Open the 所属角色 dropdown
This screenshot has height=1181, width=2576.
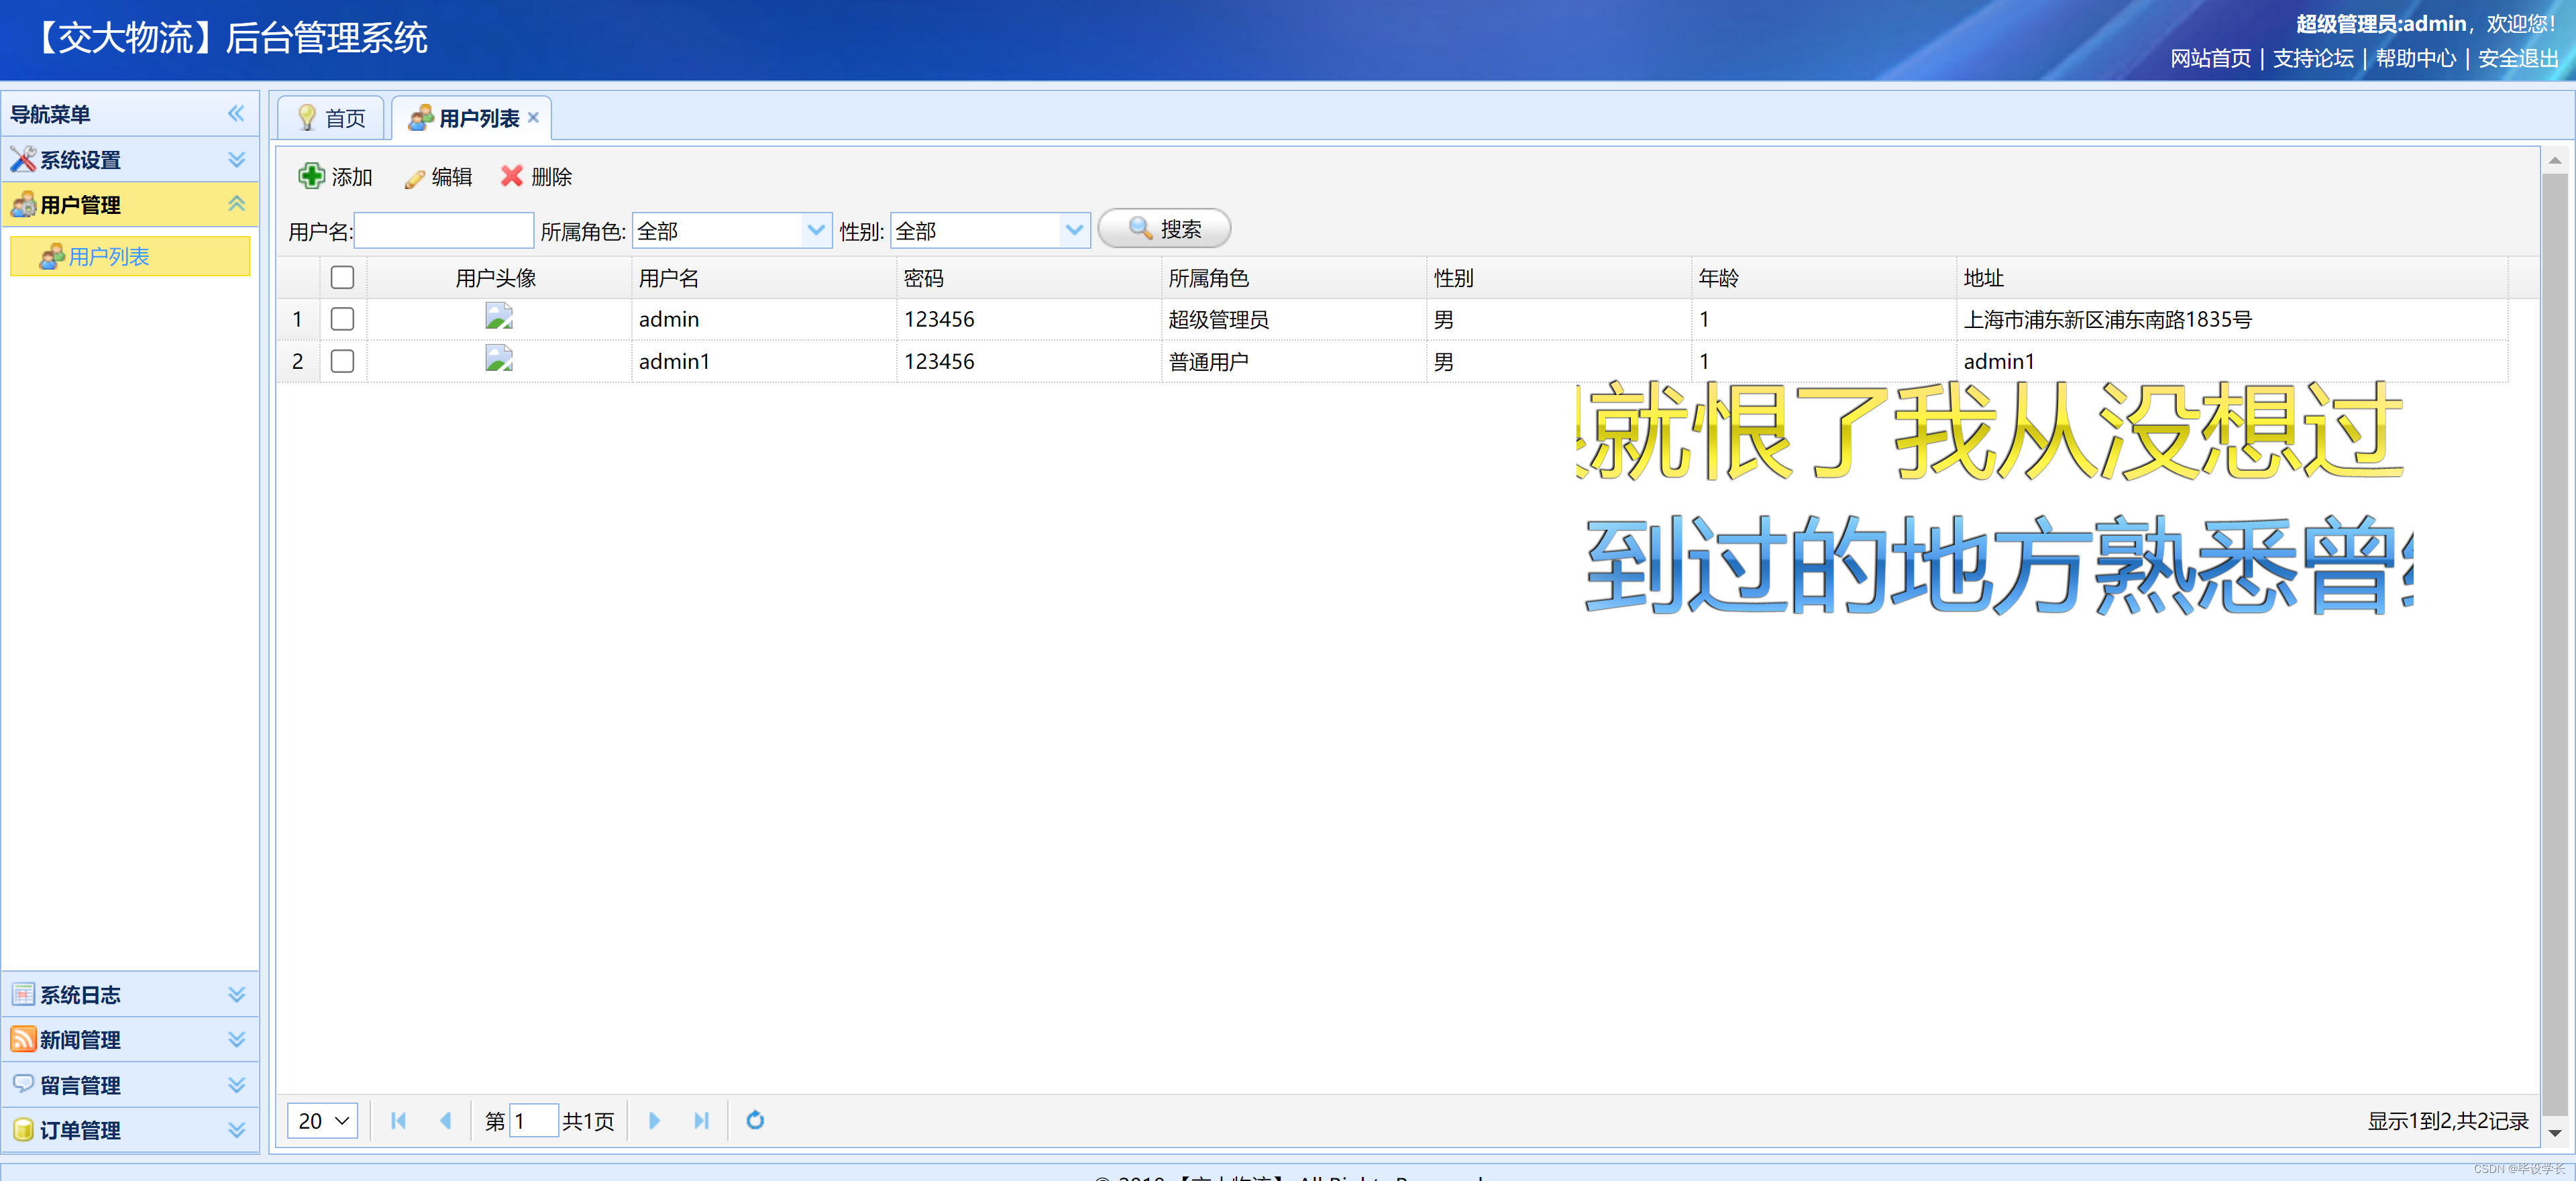pyautogui.click(x=816, y=231)
